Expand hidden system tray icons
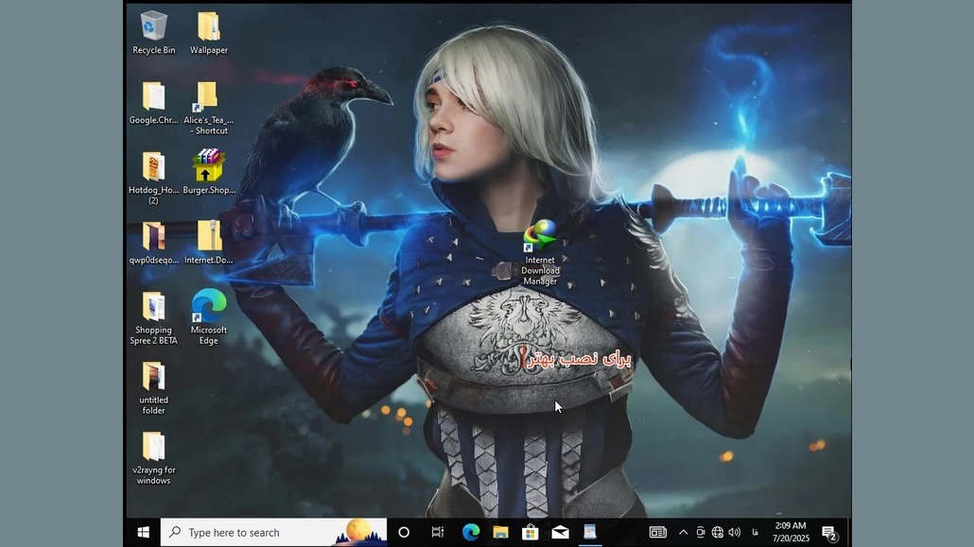The image size is (974, 547). point(684,532)
